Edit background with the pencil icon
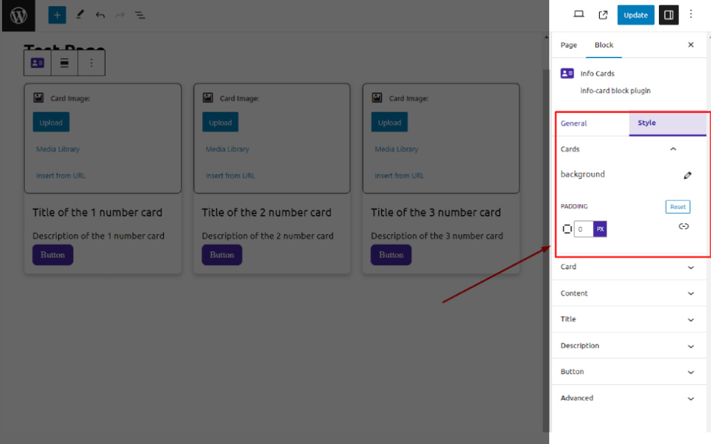 pos(687,176)
